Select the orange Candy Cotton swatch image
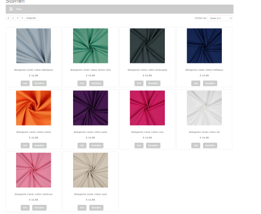 [x=33, y=108]
